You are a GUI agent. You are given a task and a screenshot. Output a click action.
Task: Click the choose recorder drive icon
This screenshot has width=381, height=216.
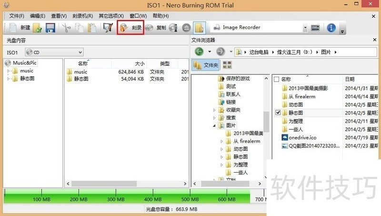pos(315,28)
